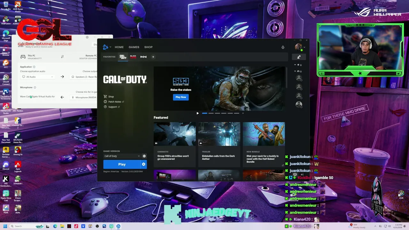Open the RGBFusion desktop icon
This screenshot has width=409, height=230.
point(6,20)
